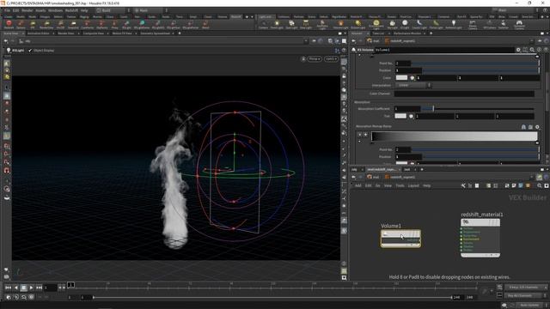Create an Environment Light from the shelf

point(376,25)
